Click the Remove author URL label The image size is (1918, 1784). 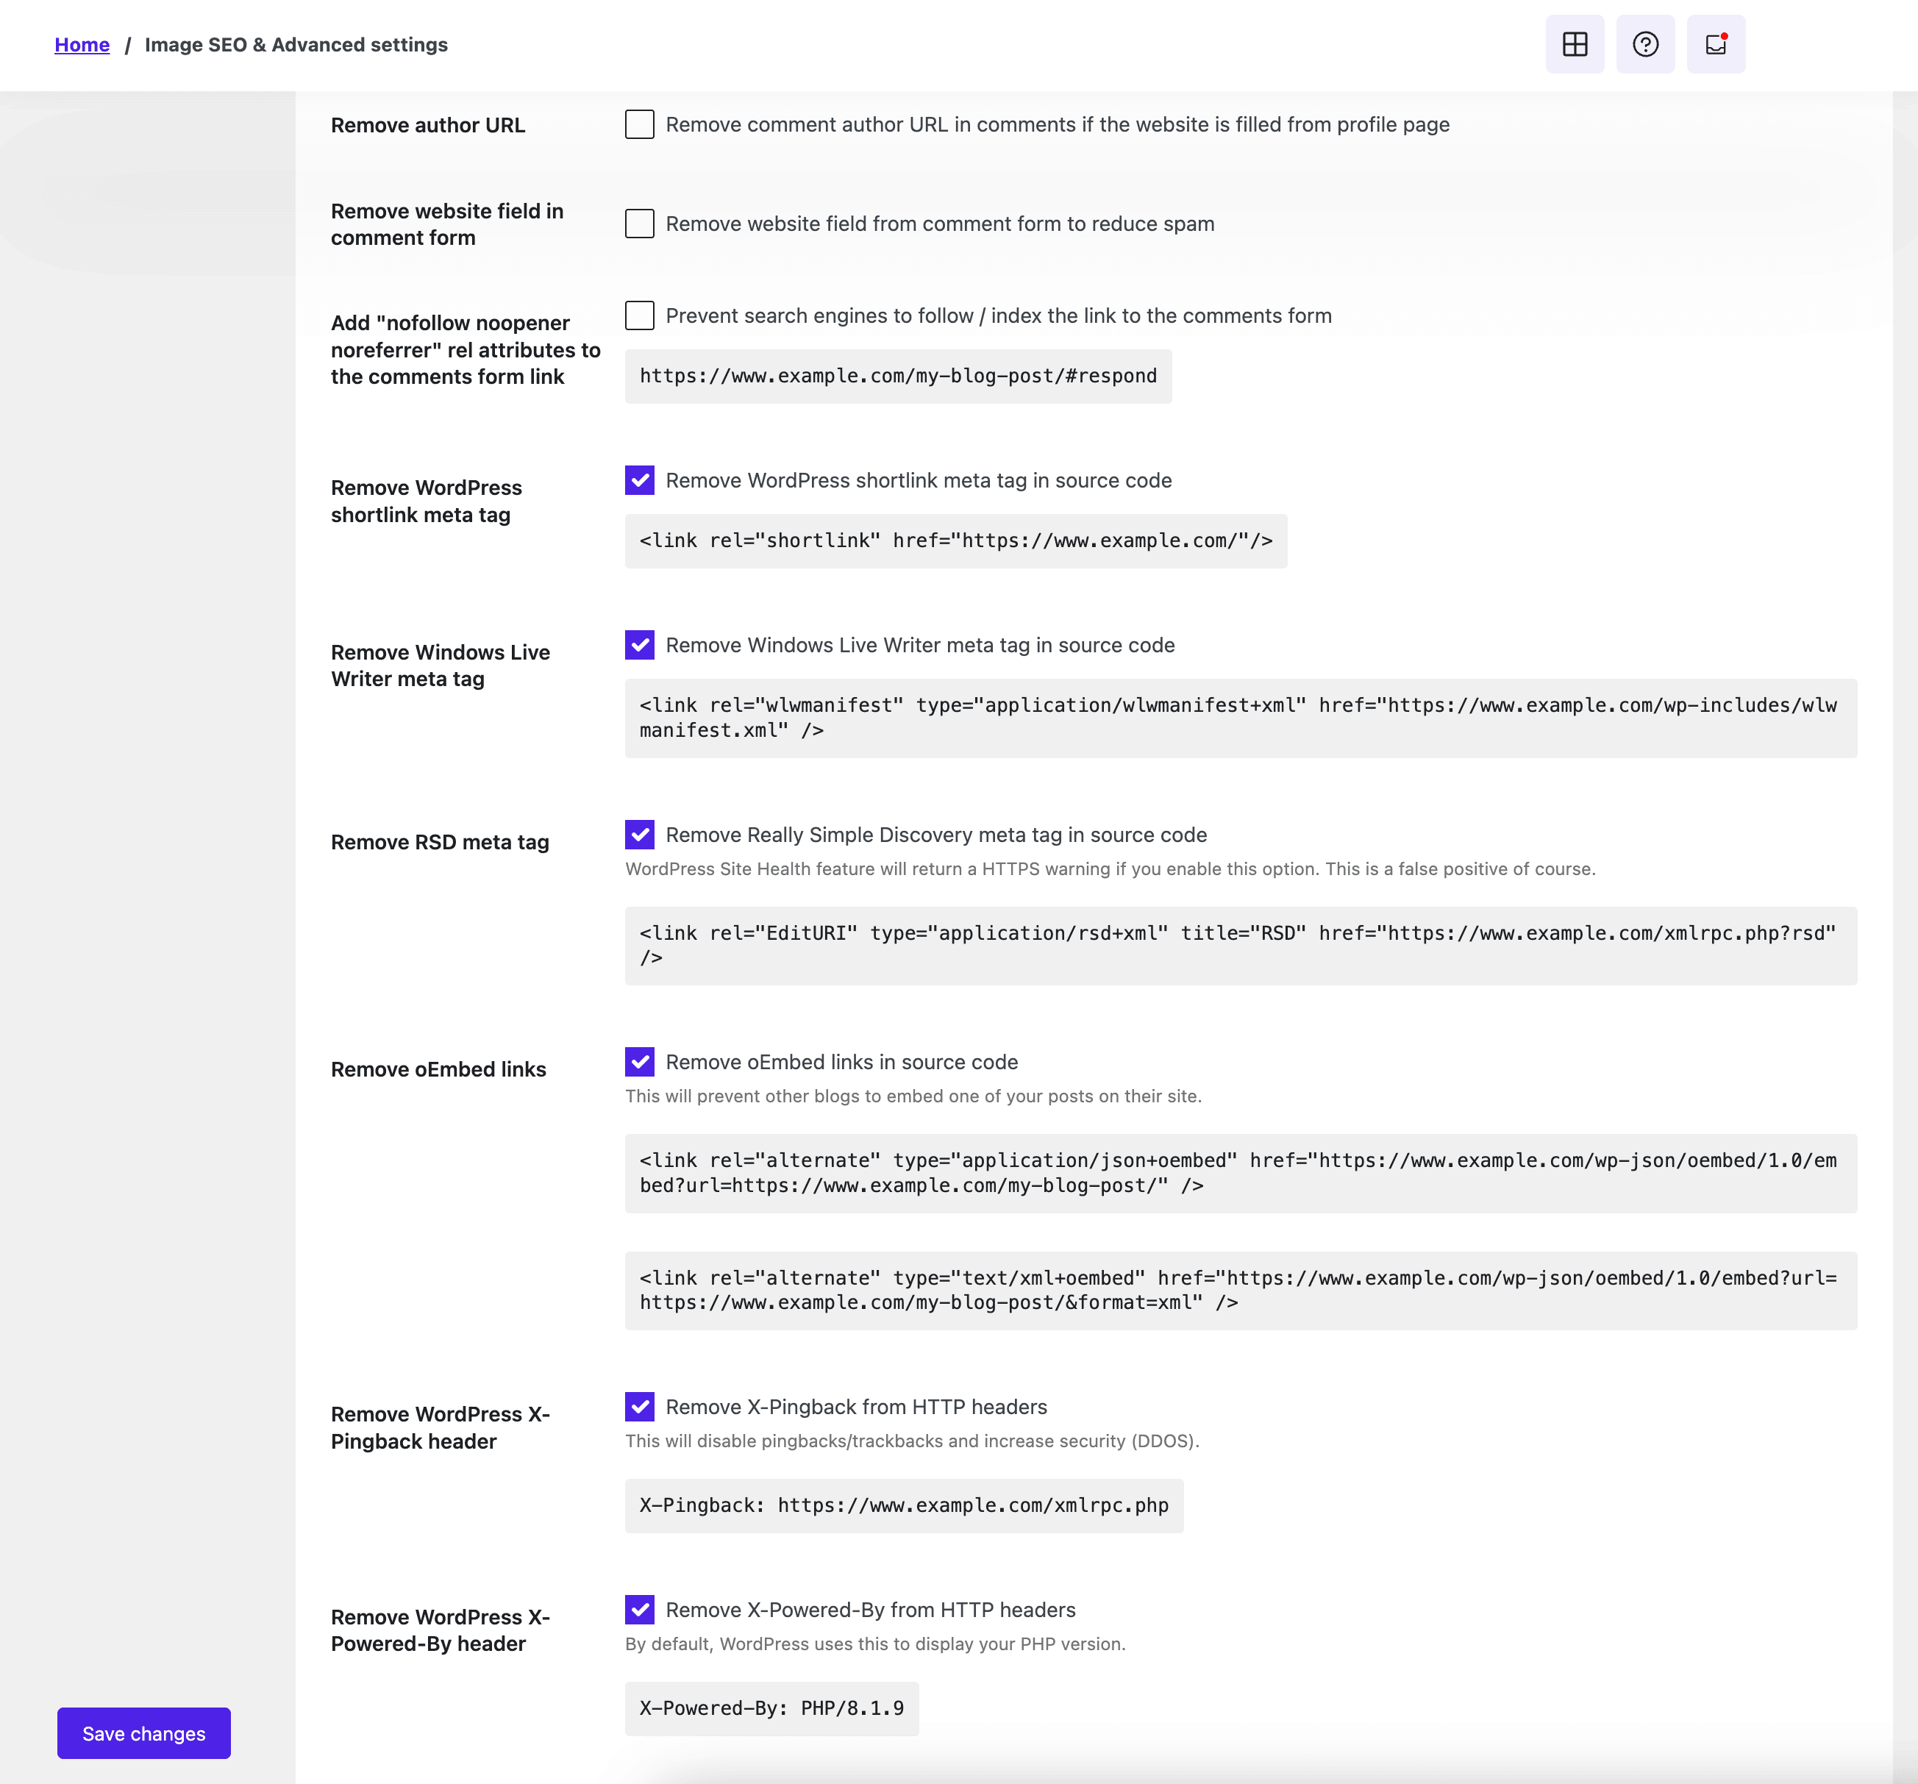point(428,126)
